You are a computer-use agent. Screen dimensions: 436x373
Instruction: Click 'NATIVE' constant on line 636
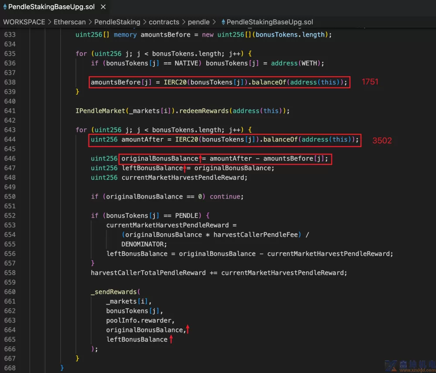(x=186, y=63)
